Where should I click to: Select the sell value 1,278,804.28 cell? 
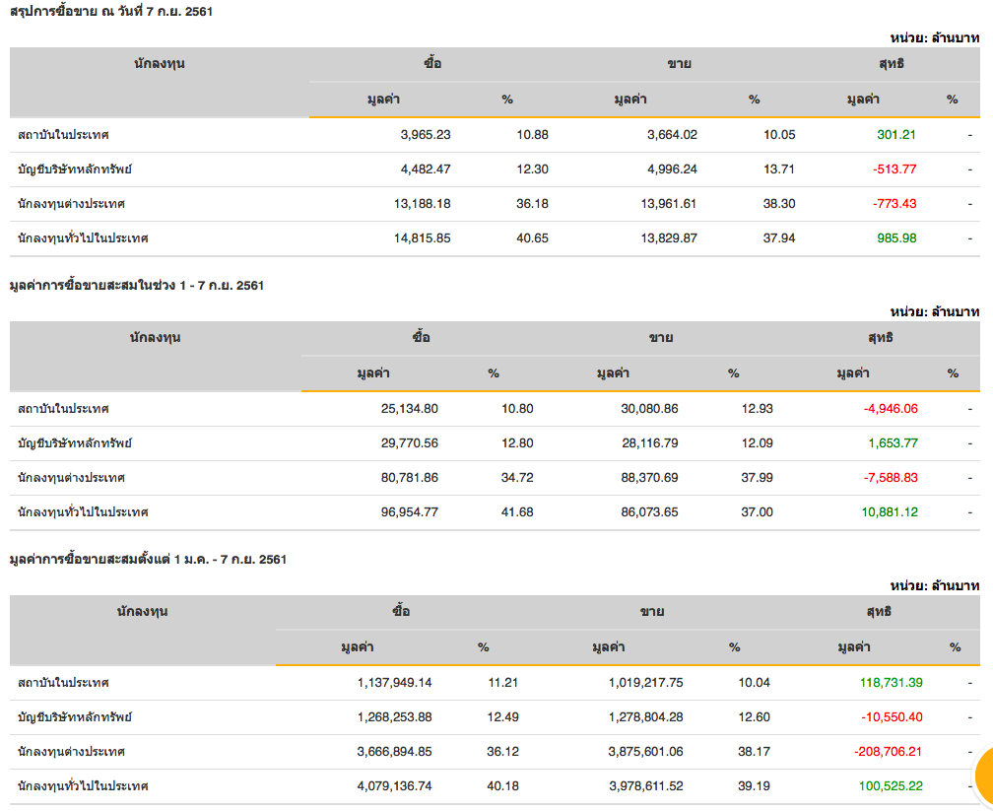point(631,717)
